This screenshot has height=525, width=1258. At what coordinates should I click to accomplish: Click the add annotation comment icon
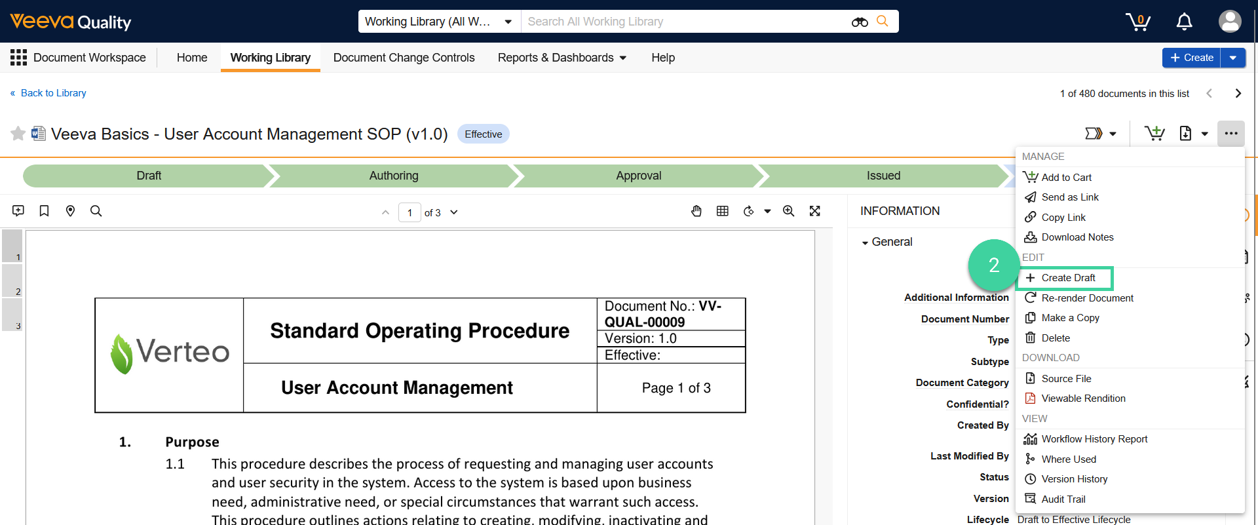[x=18, y=211]
